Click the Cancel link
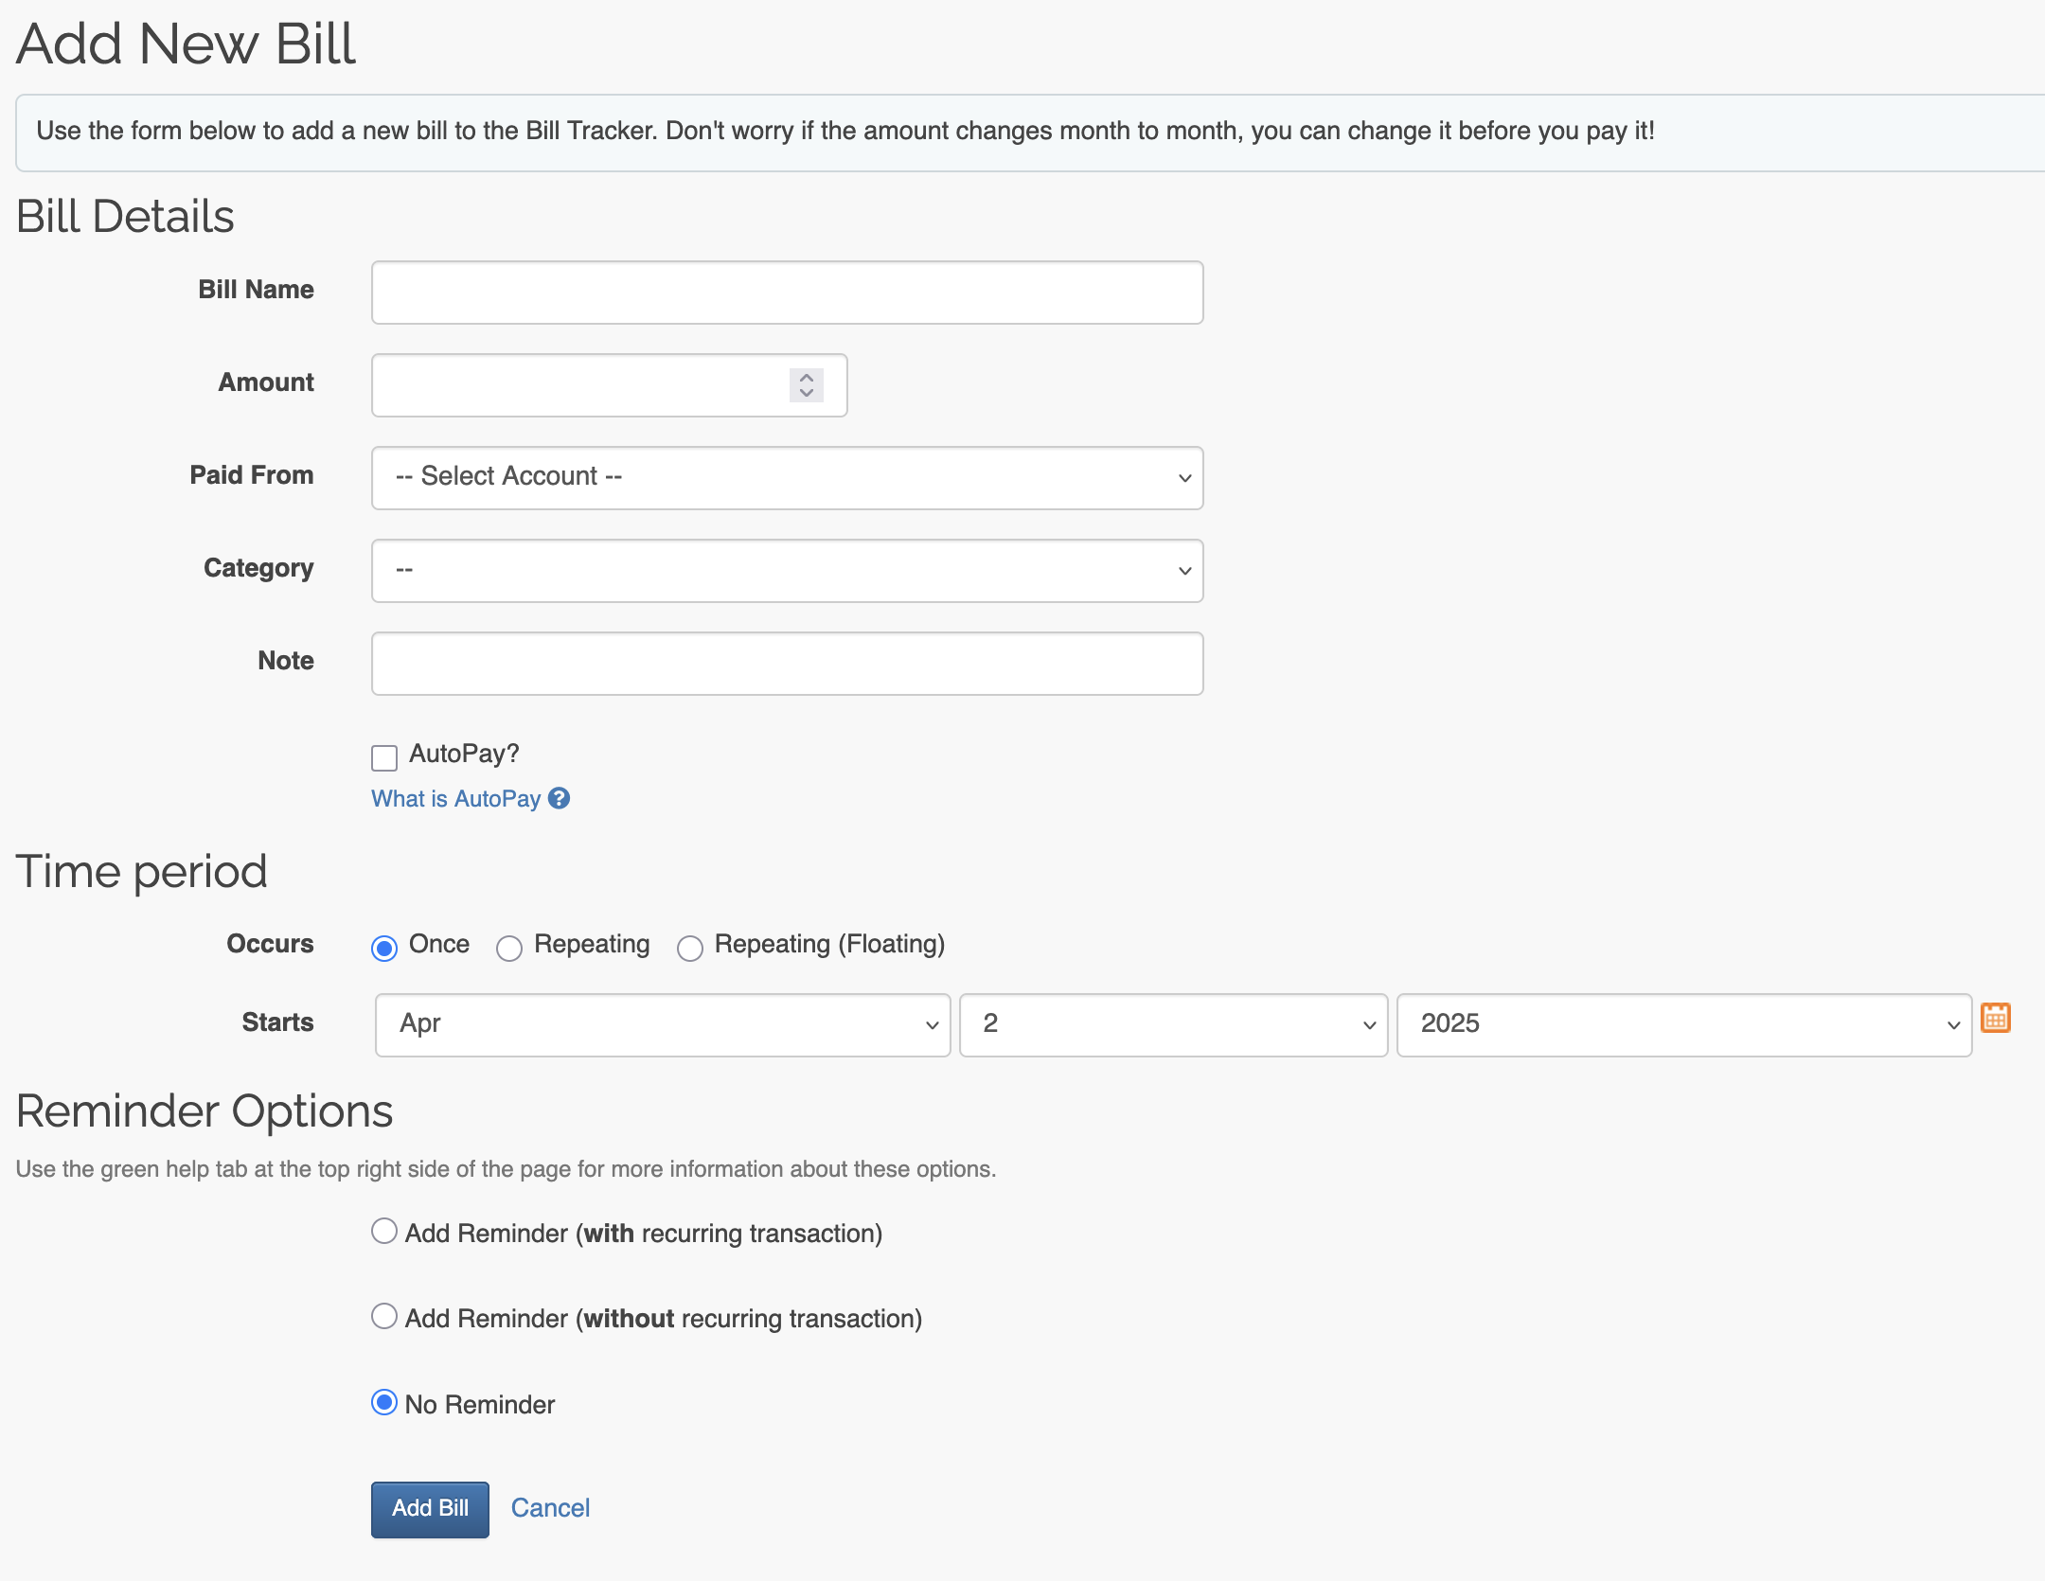Image resolution: width=2045 pixels, height=1581 pixels. 550,1508
